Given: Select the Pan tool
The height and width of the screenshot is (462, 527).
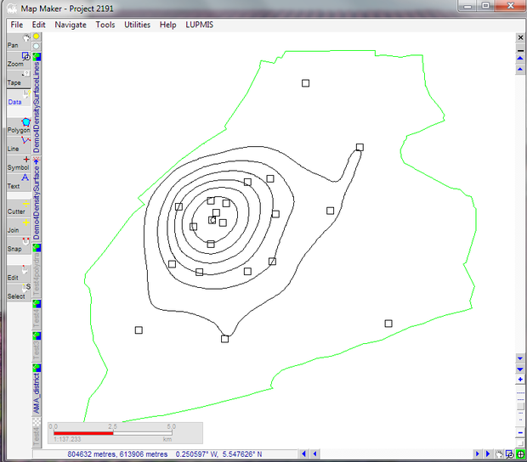Looking at the screenshot, I should coord(16,42).
